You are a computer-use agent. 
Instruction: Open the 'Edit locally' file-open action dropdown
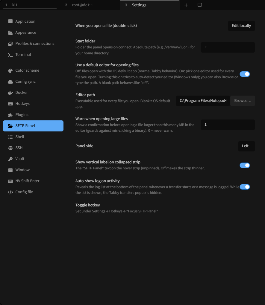(x=241, y=26)
